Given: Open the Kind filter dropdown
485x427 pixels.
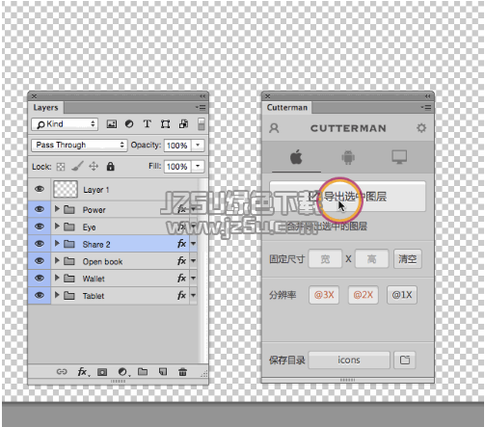Looking at the screenshot, I should (65, 124).
